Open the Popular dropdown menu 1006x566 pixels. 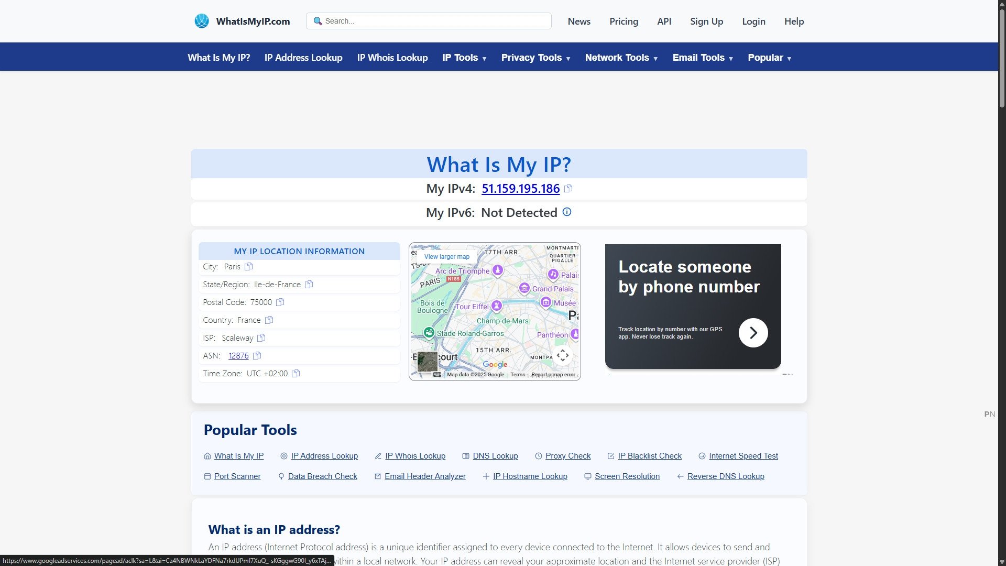769,58
